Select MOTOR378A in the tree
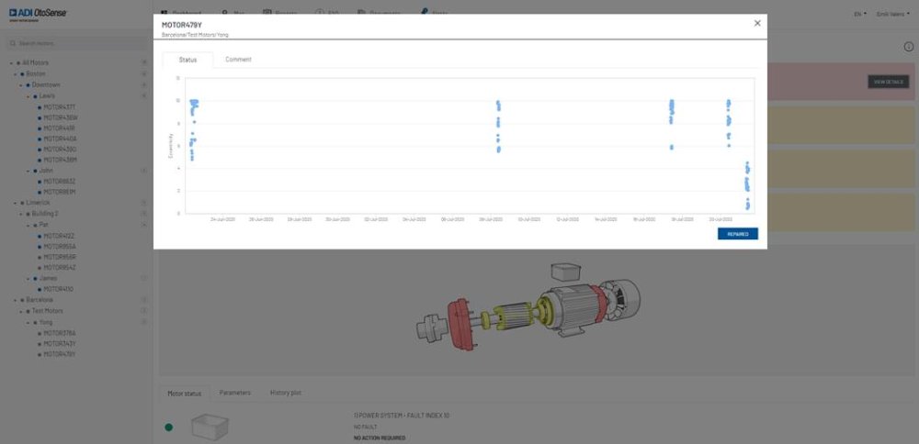 coord(59,333)
